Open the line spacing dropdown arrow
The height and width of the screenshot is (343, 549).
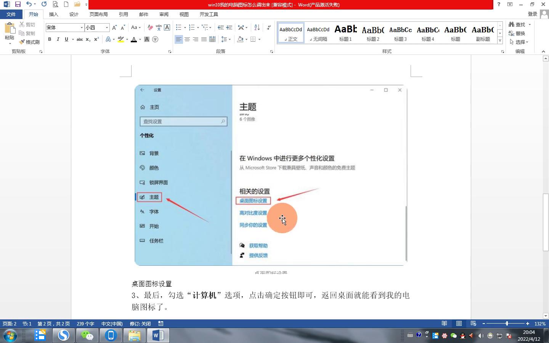[229, 39]
